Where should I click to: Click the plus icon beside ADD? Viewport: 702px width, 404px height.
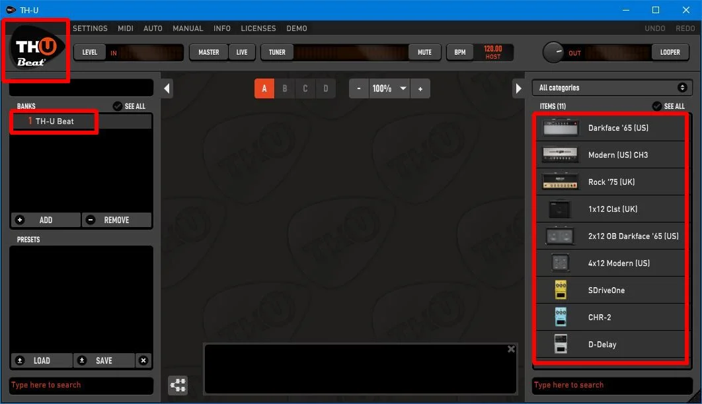20,220
